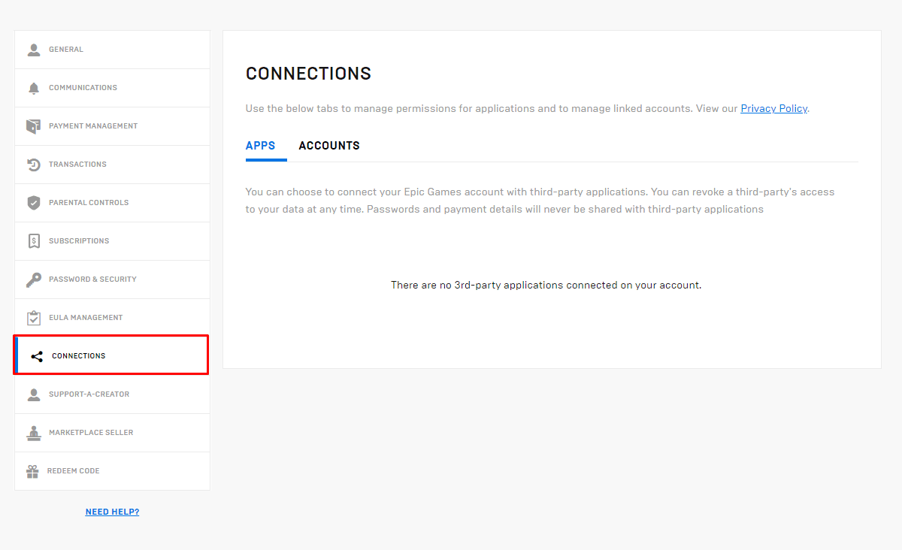The width and height of the screenshot is (902, 550).
Task: Switch to the Accounts tab
Action: 329,146
